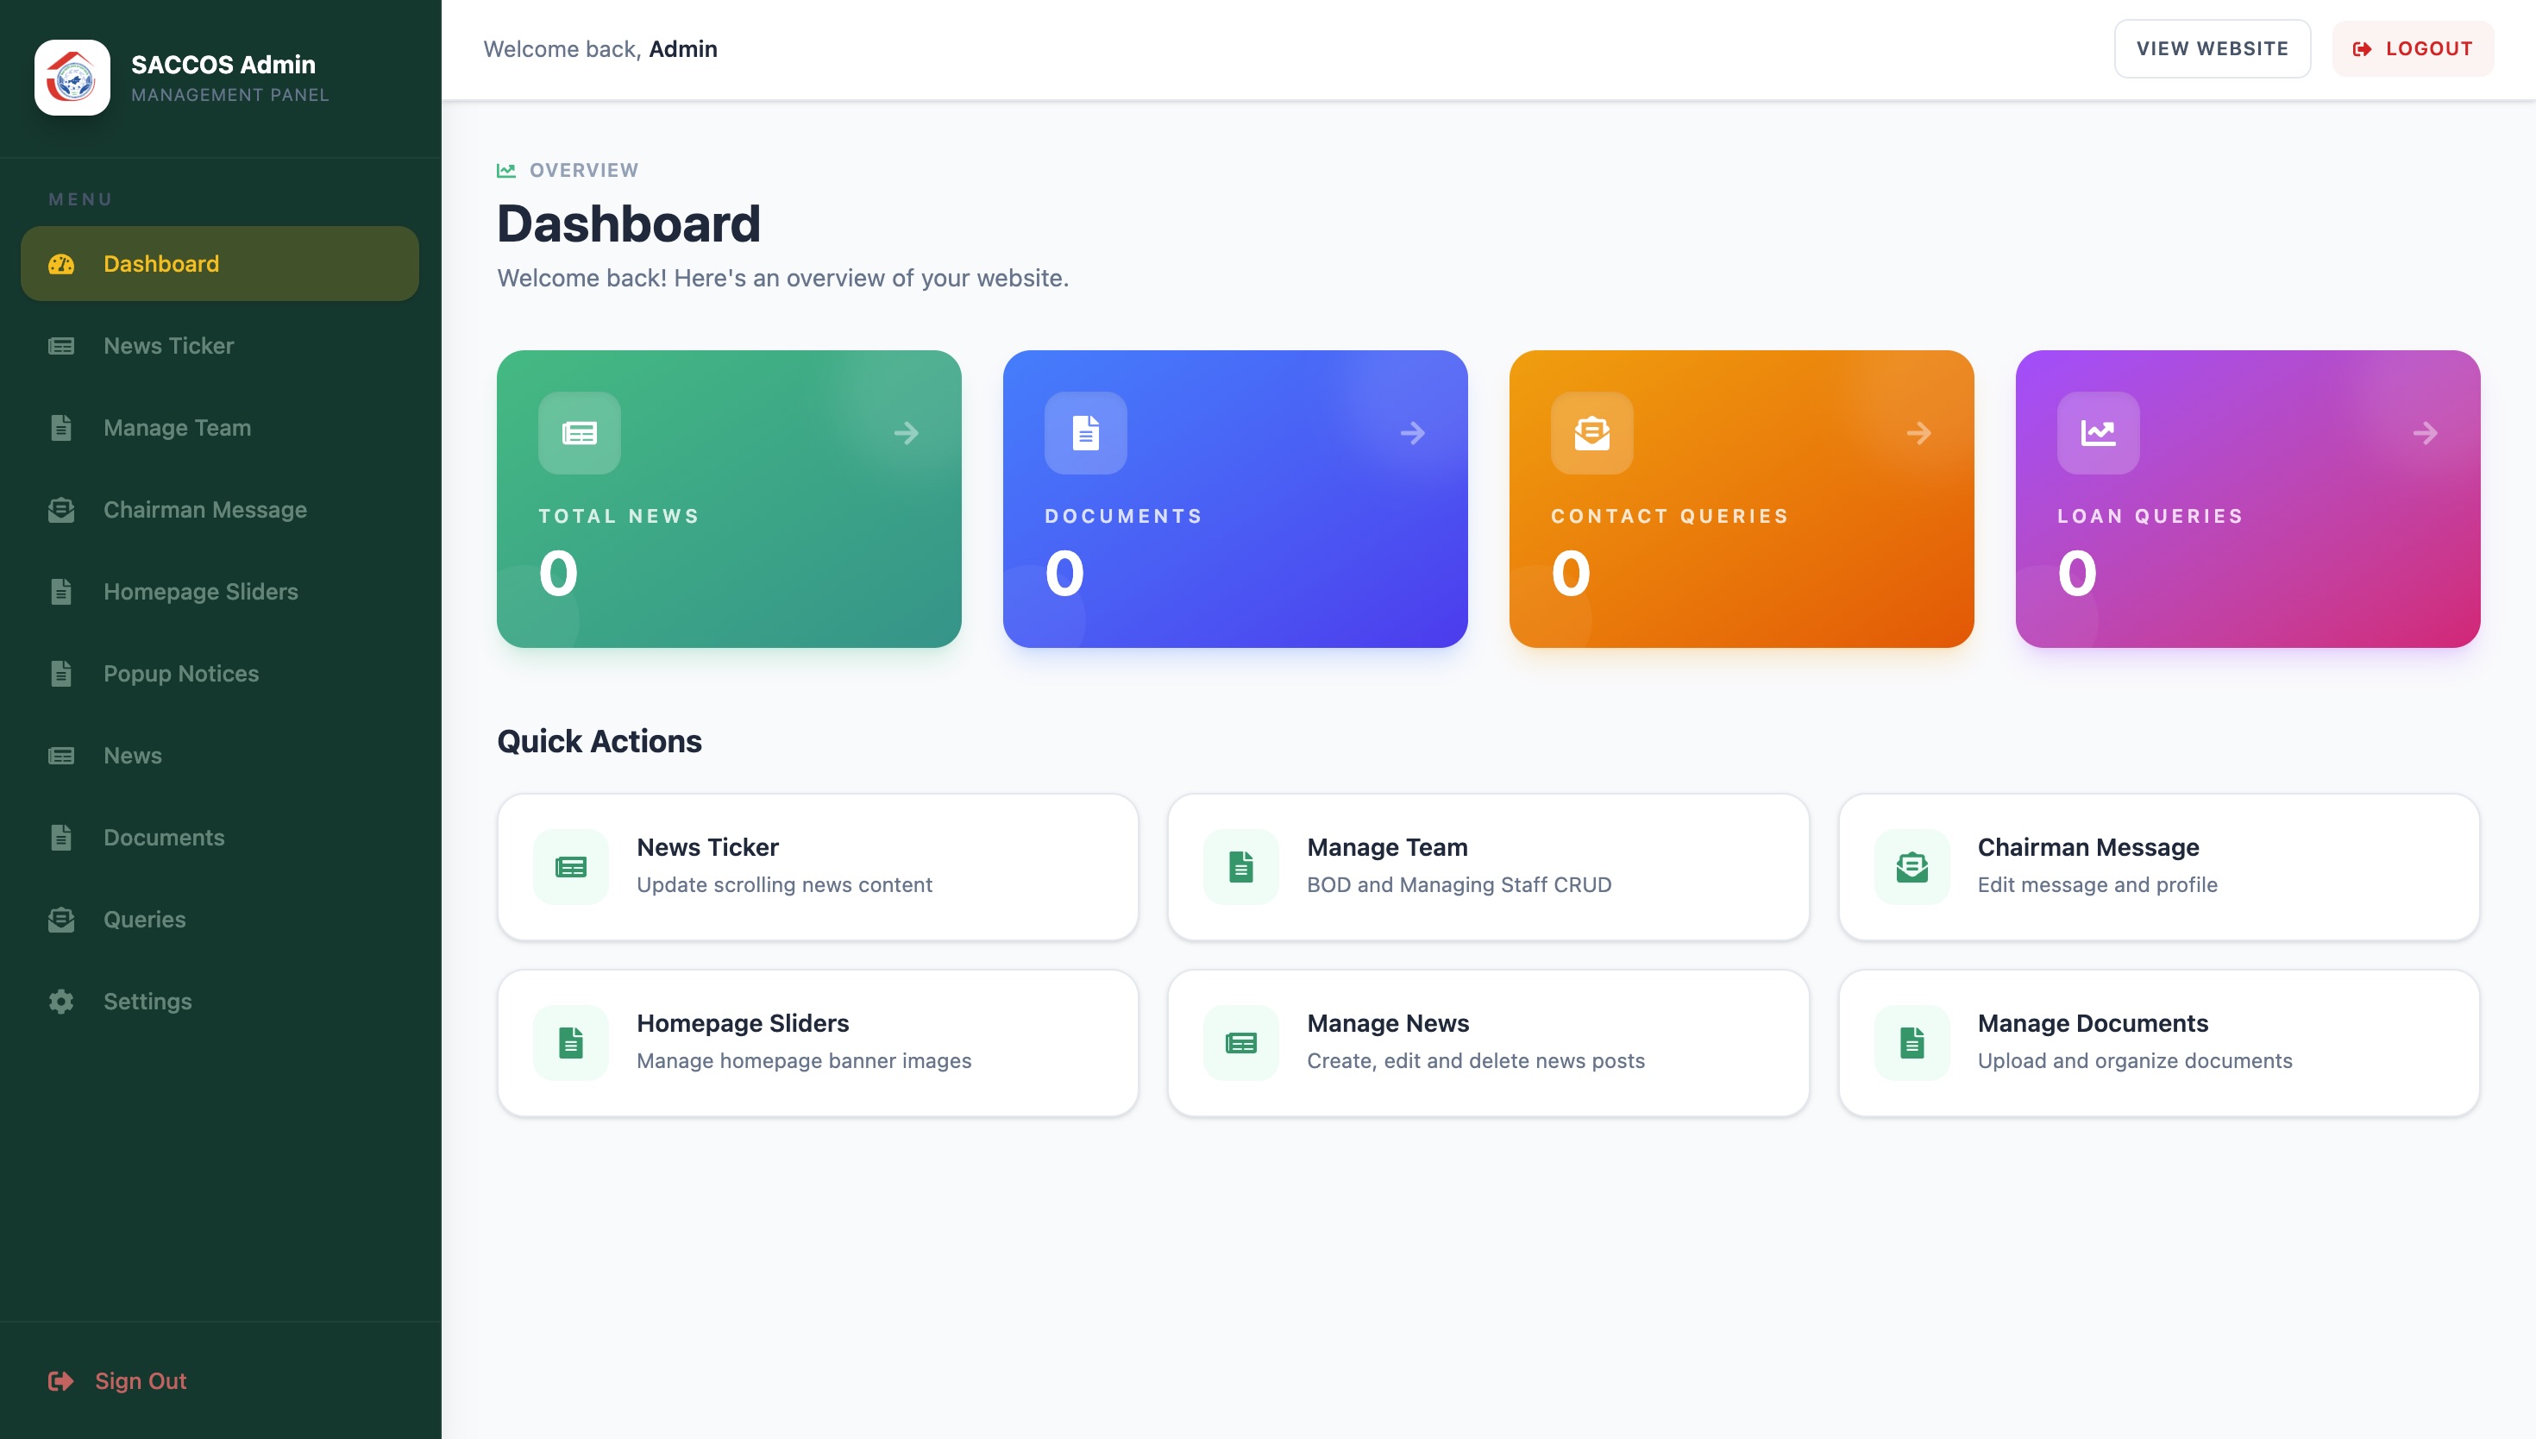Click the Loan Queries chart icon
2536x1439 pixels.
coord(2099,433)
